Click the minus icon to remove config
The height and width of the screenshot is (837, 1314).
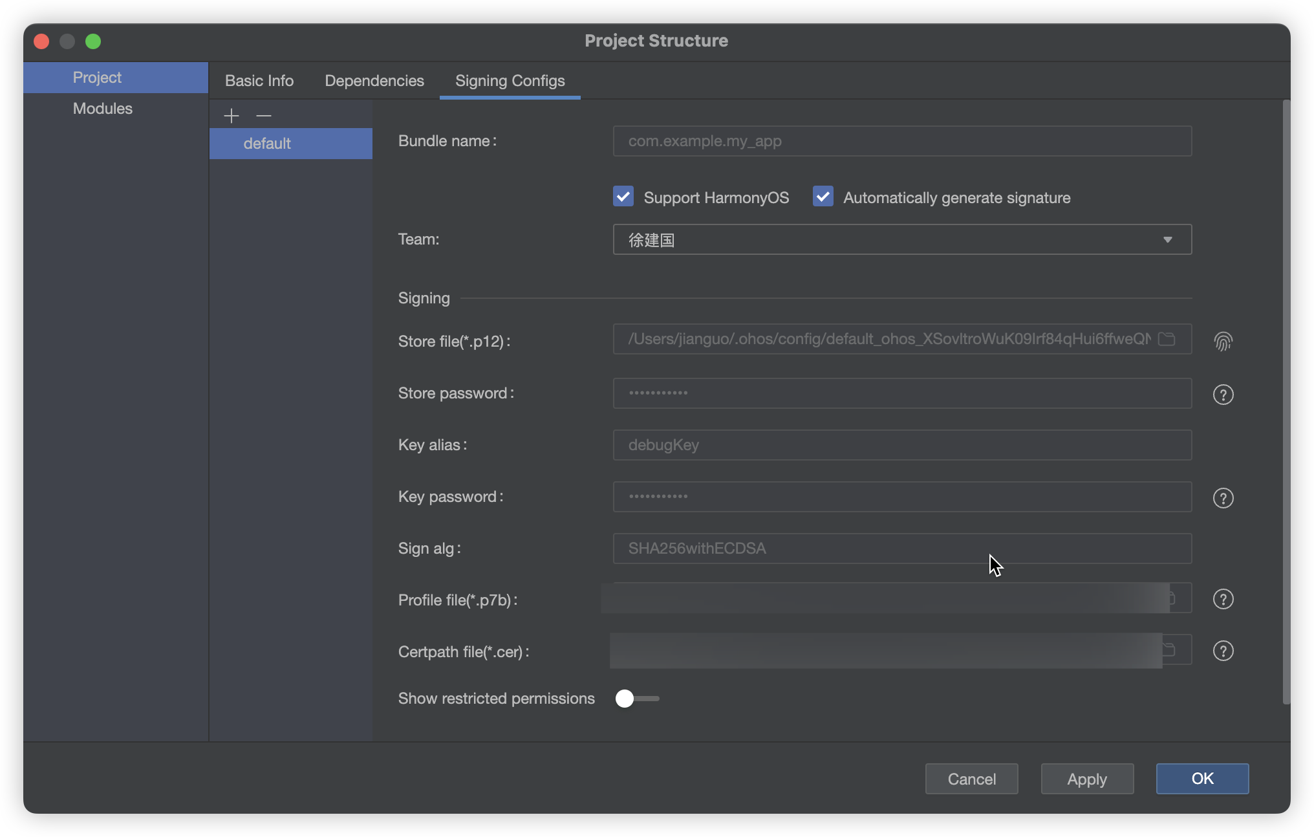point(264,116)
